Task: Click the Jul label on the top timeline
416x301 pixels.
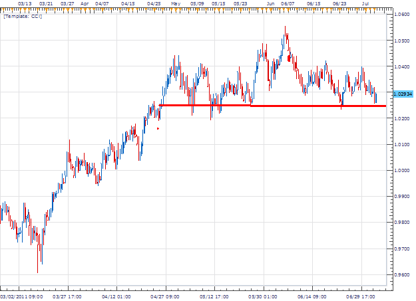Action: pos(365,4)
